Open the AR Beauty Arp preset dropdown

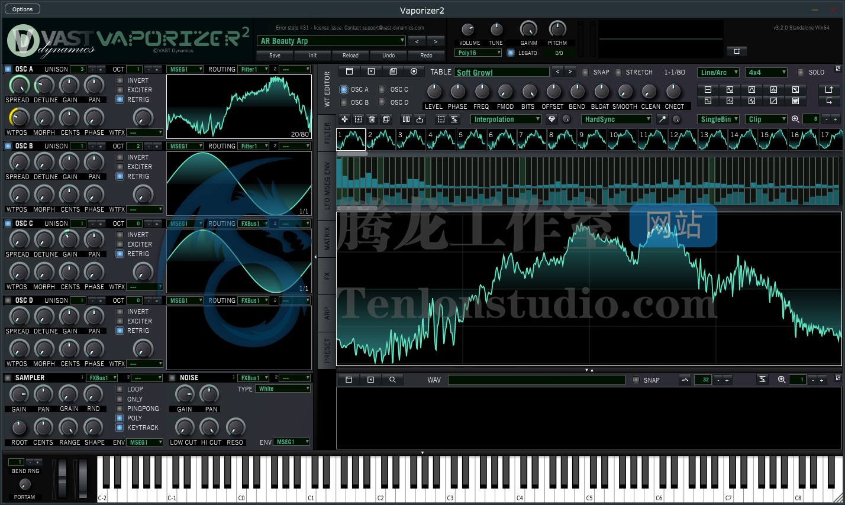coord(331,41)
